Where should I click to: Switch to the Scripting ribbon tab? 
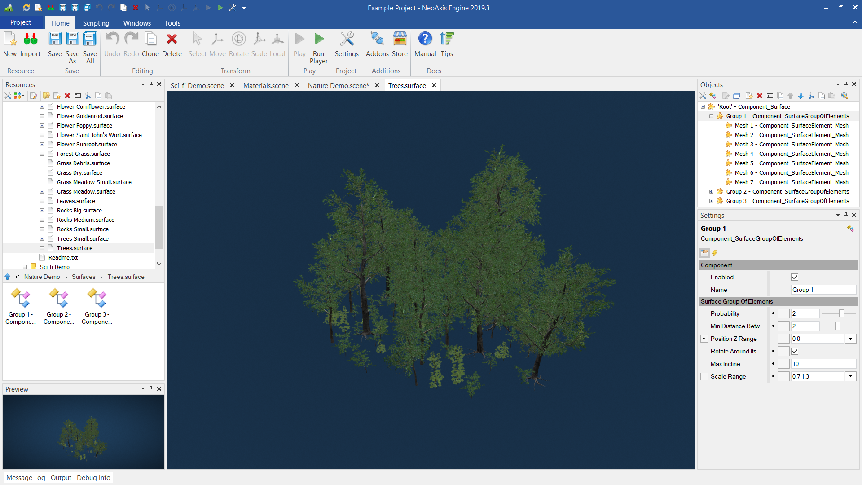coord(96,23)
